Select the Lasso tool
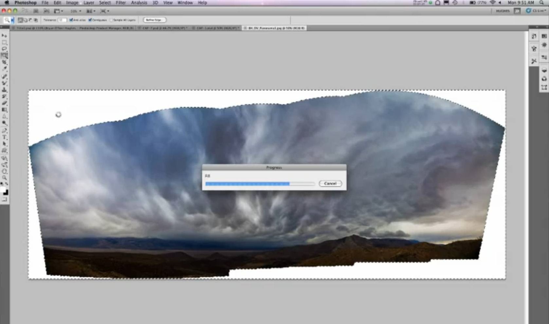The height and width of the screenshot is (324, 549). click(x=4, y=49)
